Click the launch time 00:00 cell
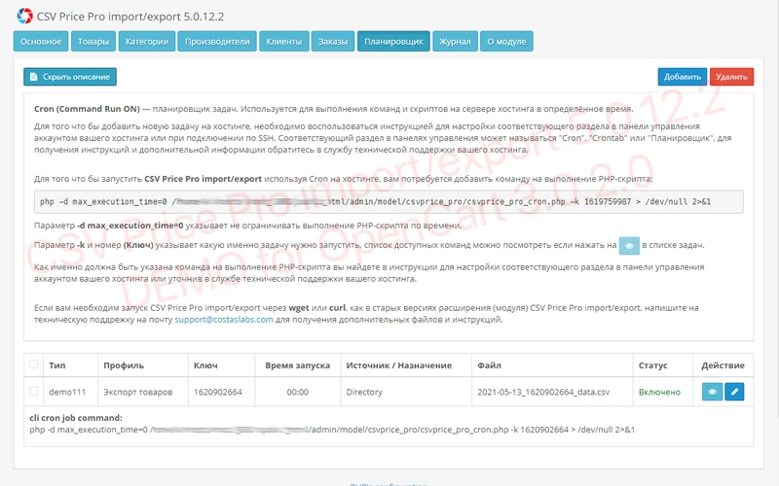This screenshot has height=486, width=779. [298, 392]
